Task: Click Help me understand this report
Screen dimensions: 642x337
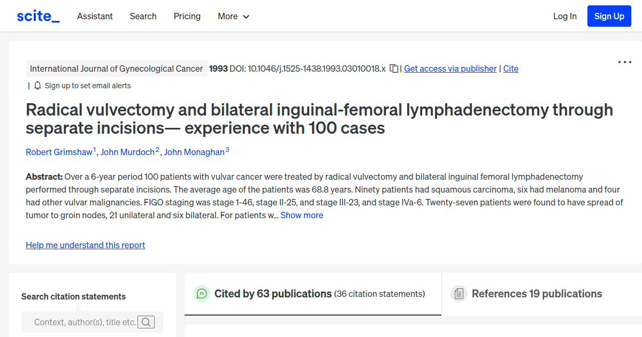Action: pos(85,245)
